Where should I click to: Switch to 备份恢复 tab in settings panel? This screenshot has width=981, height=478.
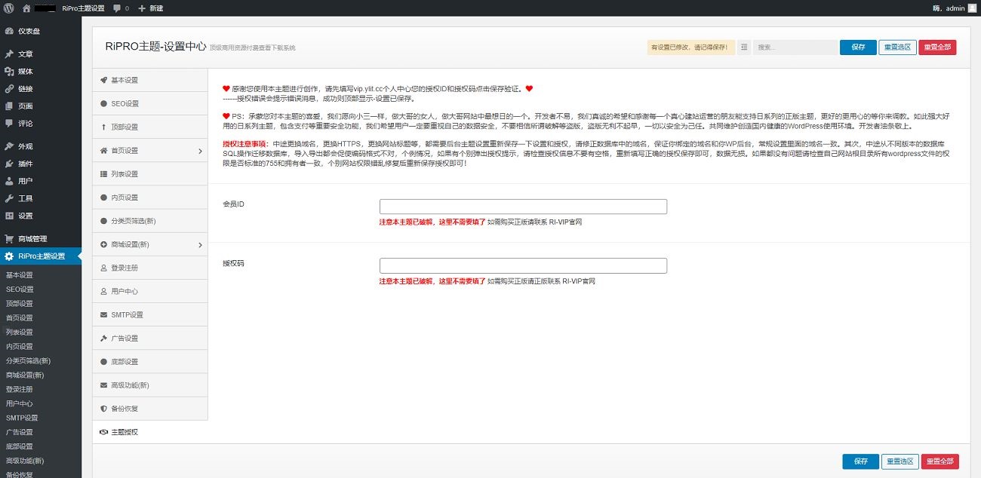coord(149,409)
